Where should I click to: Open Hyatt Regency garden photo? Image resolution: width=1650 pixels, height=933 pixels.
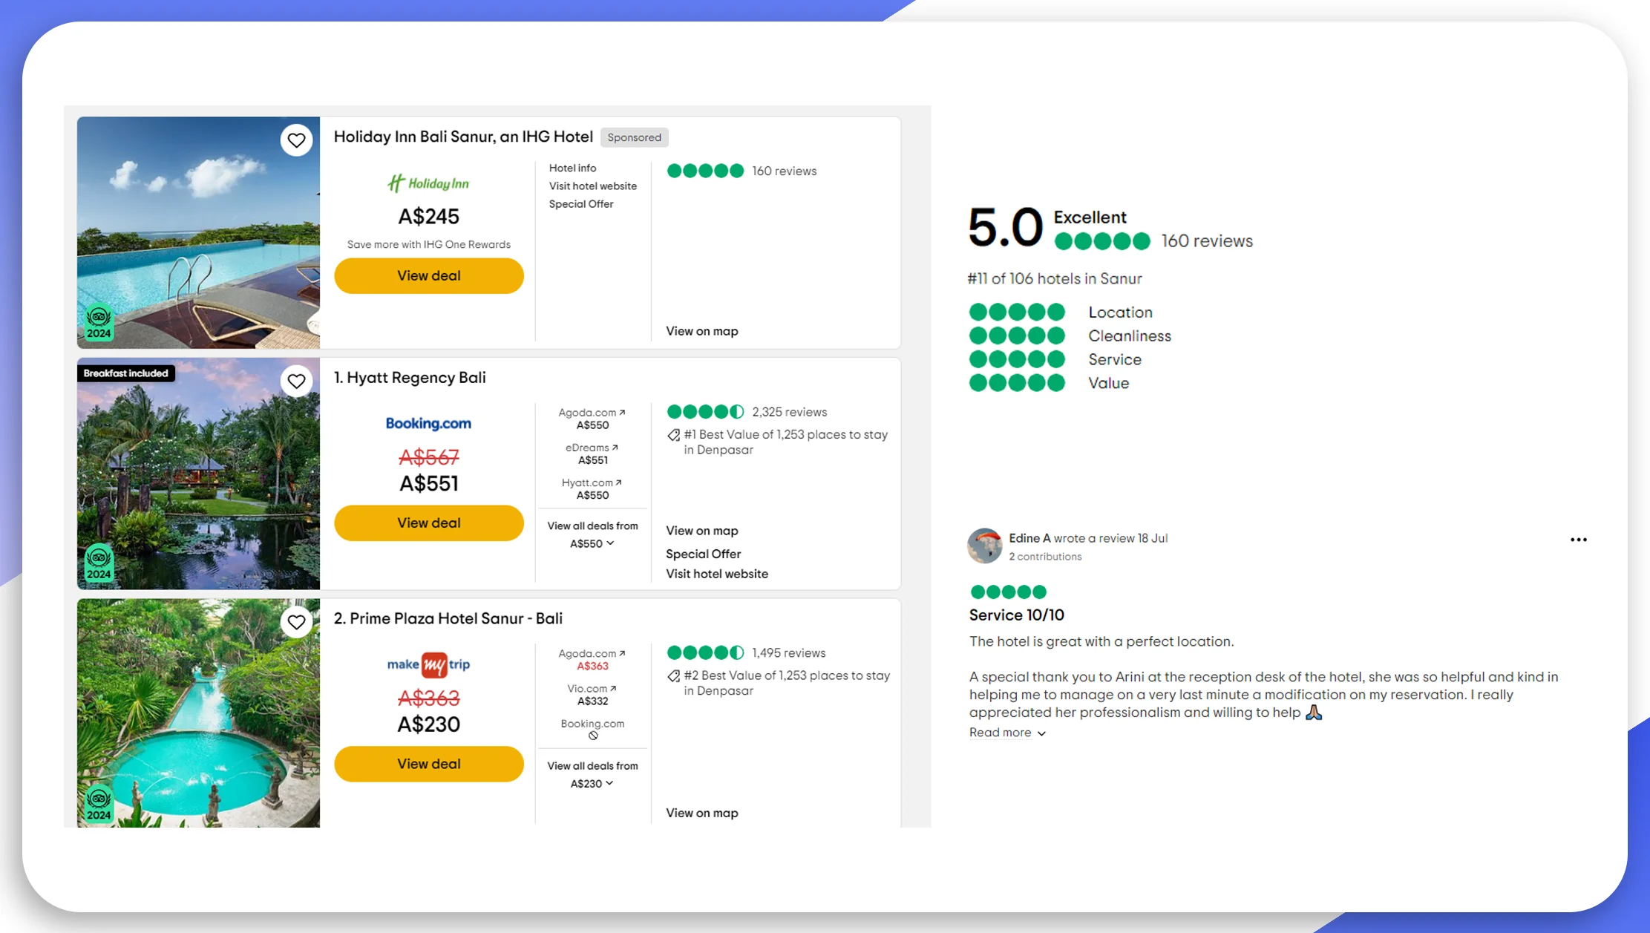(198, 474)
